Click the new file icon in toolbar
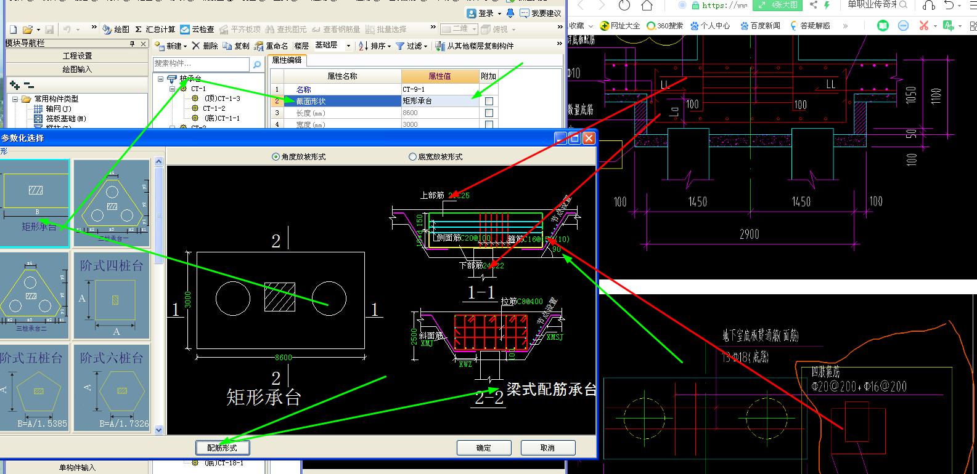The width and height of the screenshot is (977, 474). coord(14,29)
